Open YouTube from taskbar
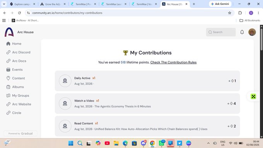 [x=107, y=143]
